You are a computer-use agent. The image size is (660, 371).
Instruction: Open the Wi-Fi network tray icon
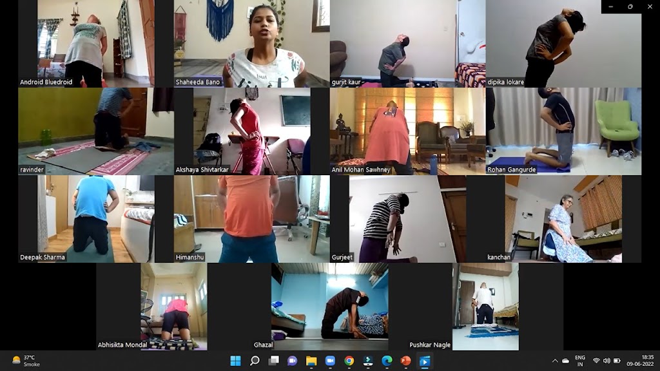click(x=596, y=361)
